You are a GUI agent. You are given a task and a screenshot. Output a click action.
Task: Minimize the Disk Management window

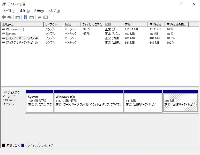(170, 4)
